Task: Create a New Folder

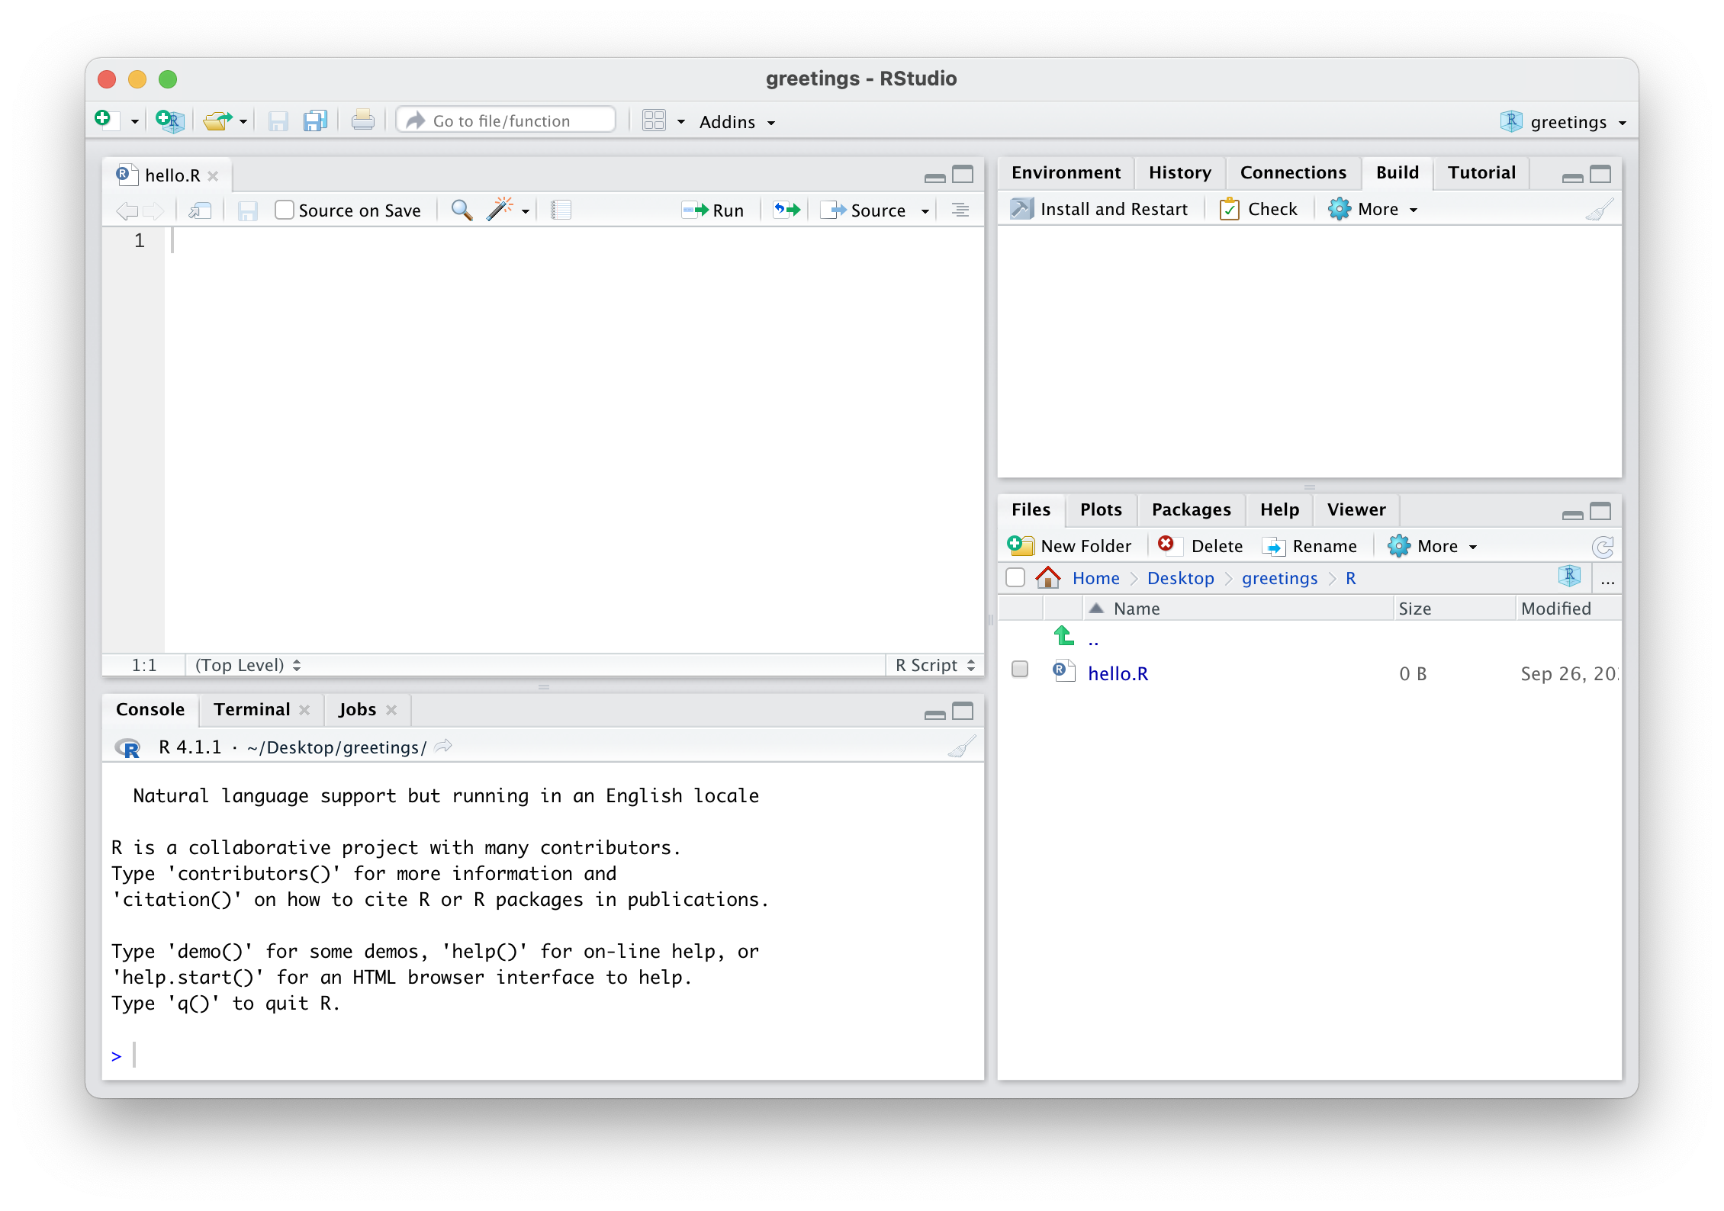Action: coord(1069,546)
